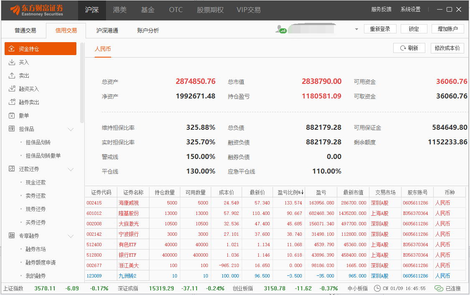
Task: Click the clock icon in status bar
Action: pyautogui.click(x=377, y=288)
